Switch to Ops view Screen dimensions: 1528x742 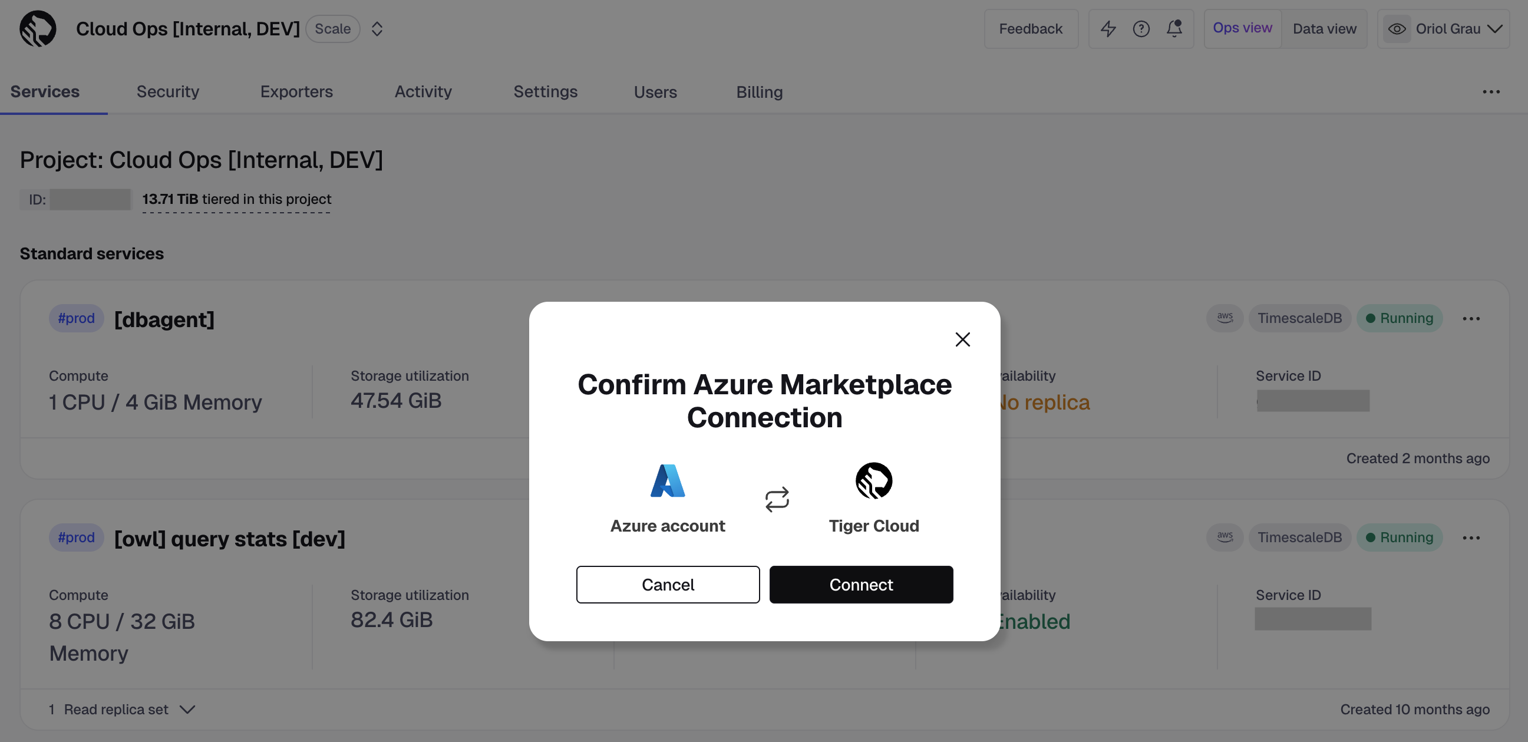tap(1242, 28)
